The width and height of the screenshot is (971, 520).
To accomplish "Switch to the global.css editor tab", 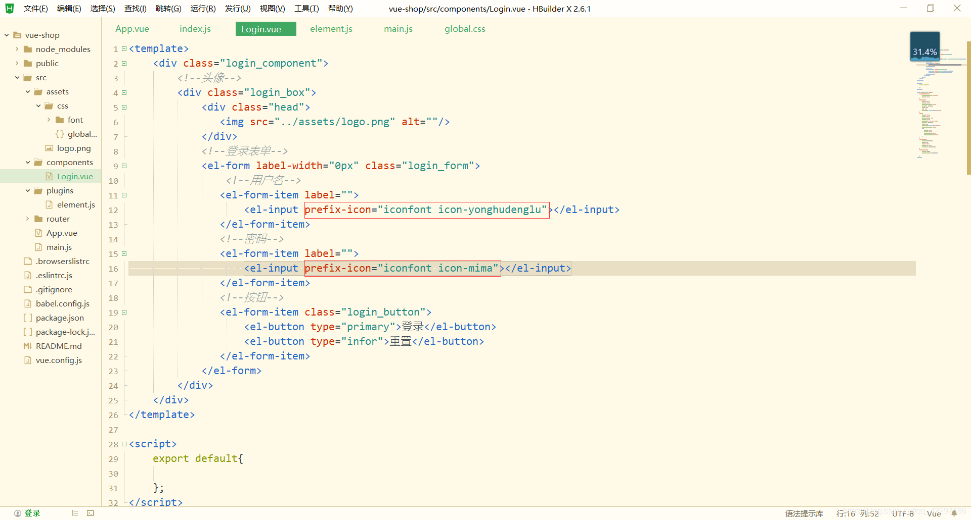I will pos(465,29).
